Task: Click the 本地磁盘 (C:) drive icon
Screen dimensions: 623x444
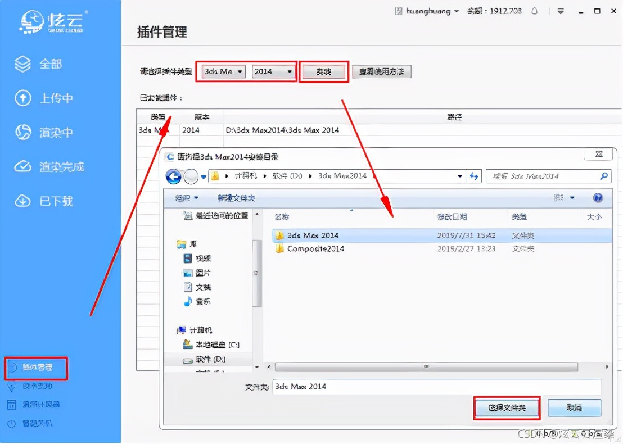Action: [x=188, y=345]
